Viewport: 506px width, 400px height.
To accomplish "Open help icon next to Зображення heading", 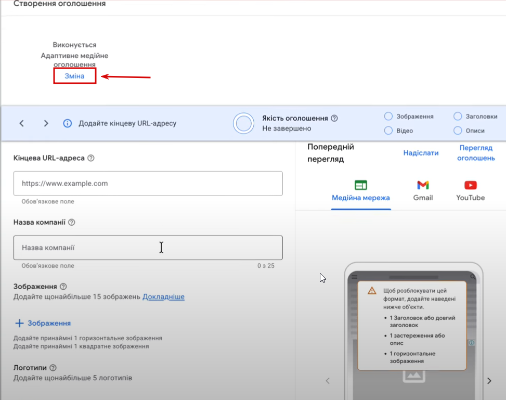I will [63, 287].
